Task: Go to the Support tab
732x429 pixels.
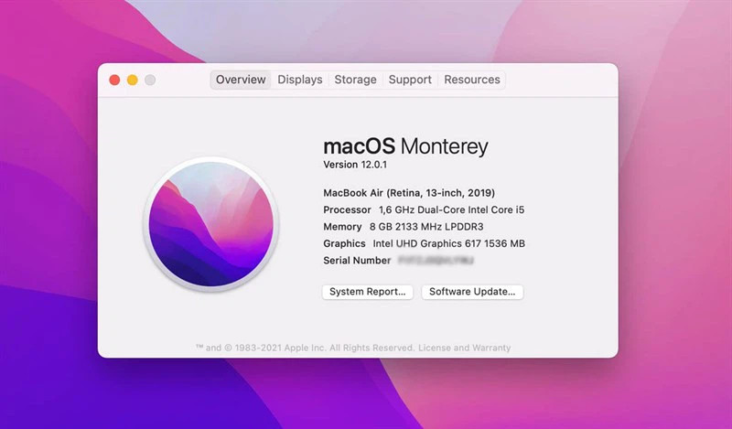Action: (x=410, y=80)
